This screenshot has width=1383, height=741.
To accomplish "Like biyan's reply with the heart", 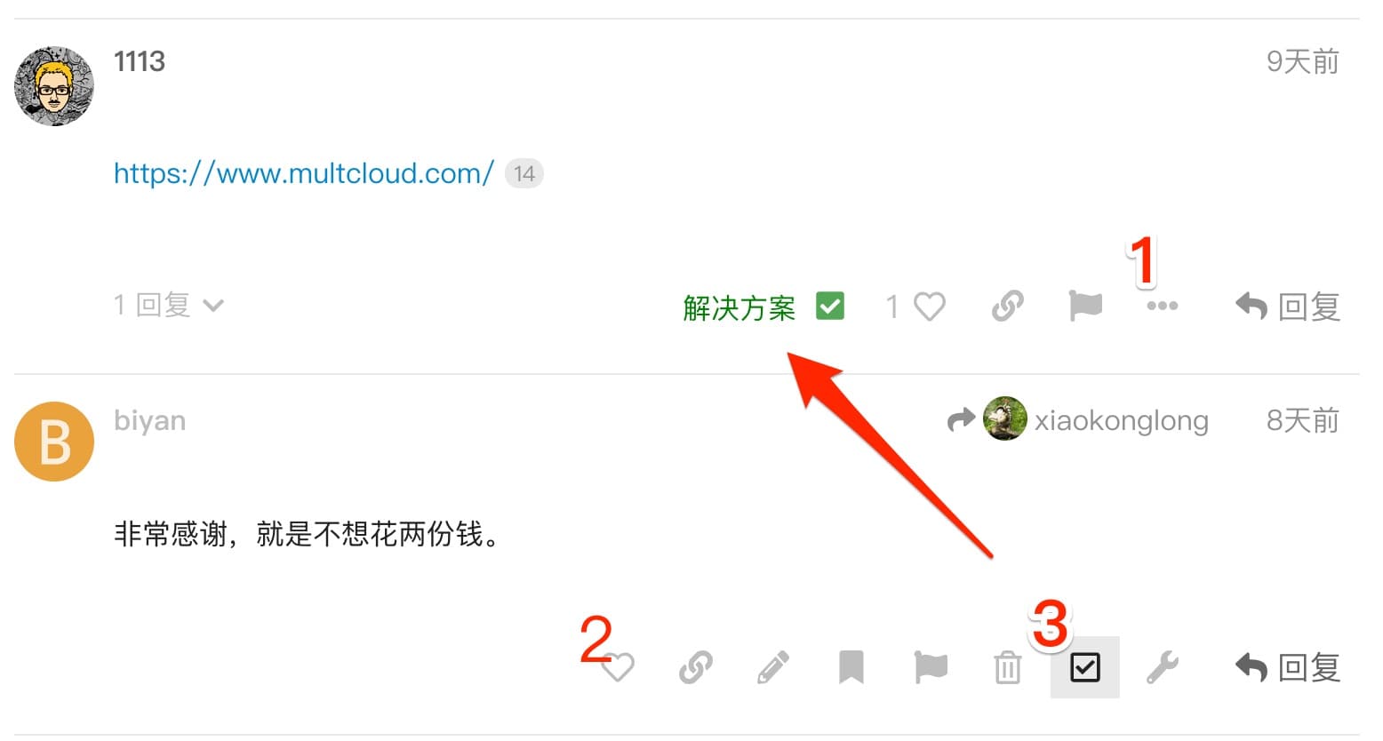I will (618, 667).
